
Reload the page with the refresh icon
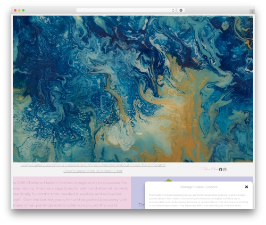pos(173,10)
